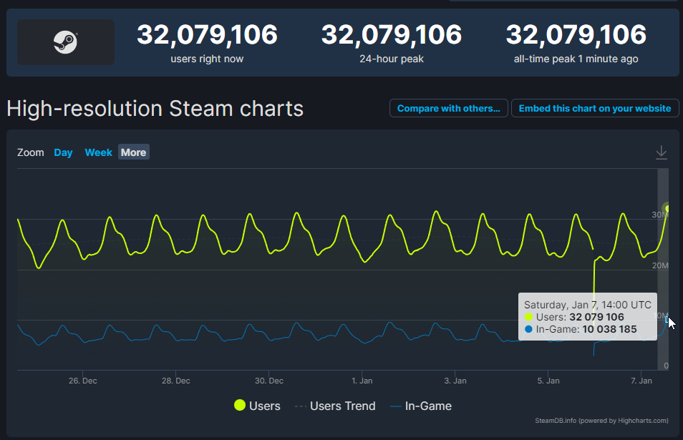
Task: Hide the Users Trend series via legend label
Action: [x=342, y=406]
